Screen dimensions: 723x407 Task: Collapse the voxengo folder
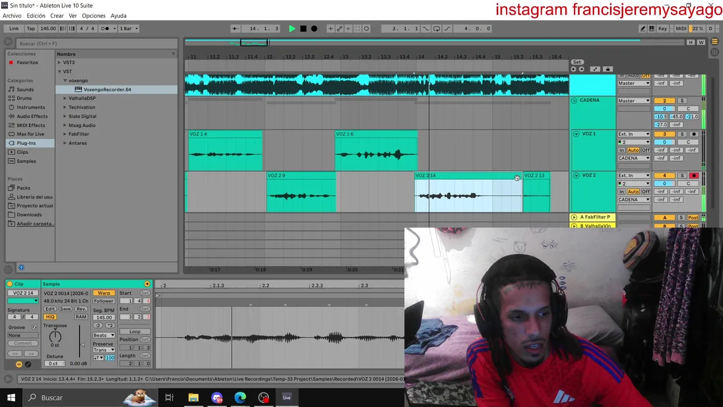pyautogui.click(x=65, y=80)
